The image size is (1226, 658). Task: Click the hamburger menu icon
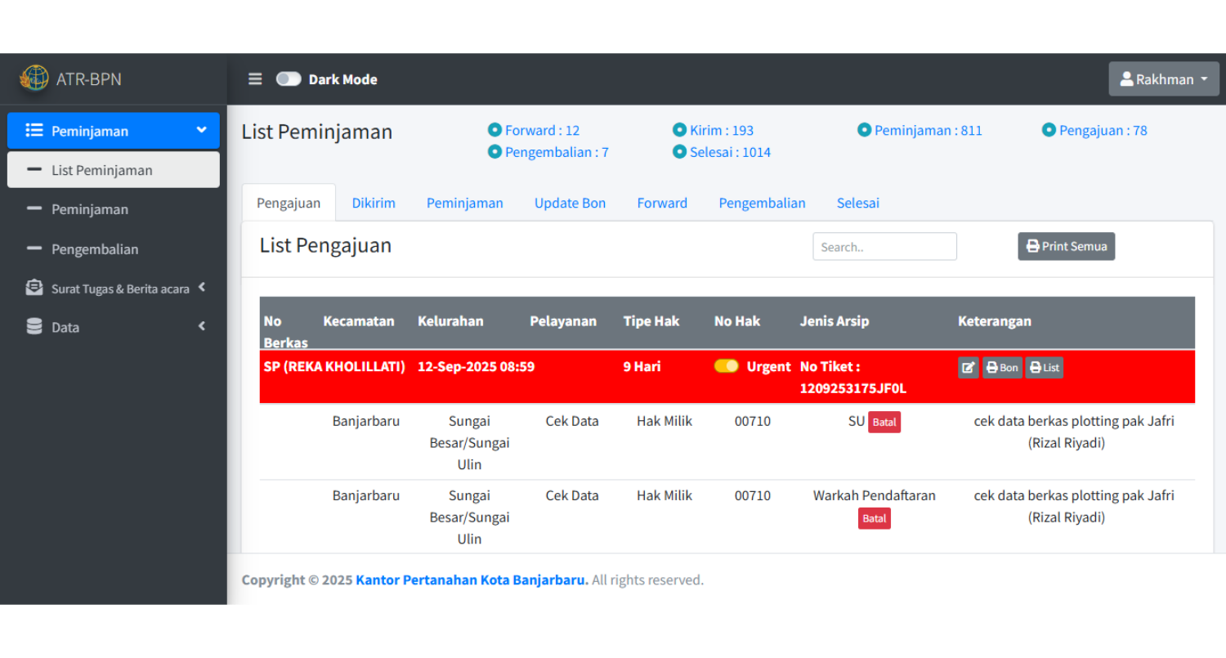coord(255,79)
